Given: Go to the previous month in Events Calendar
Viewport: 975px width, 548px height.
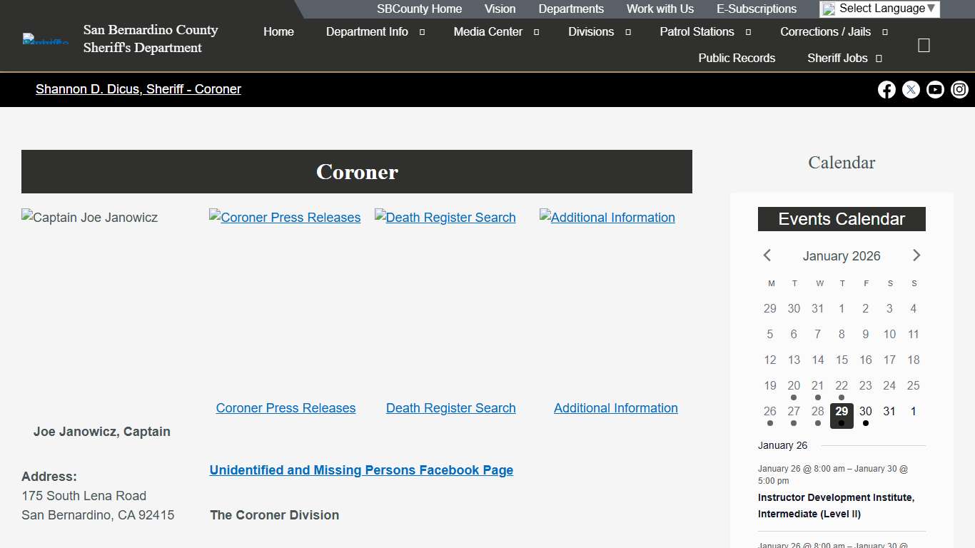Looking at the screenshot, I should coord(767,255).
